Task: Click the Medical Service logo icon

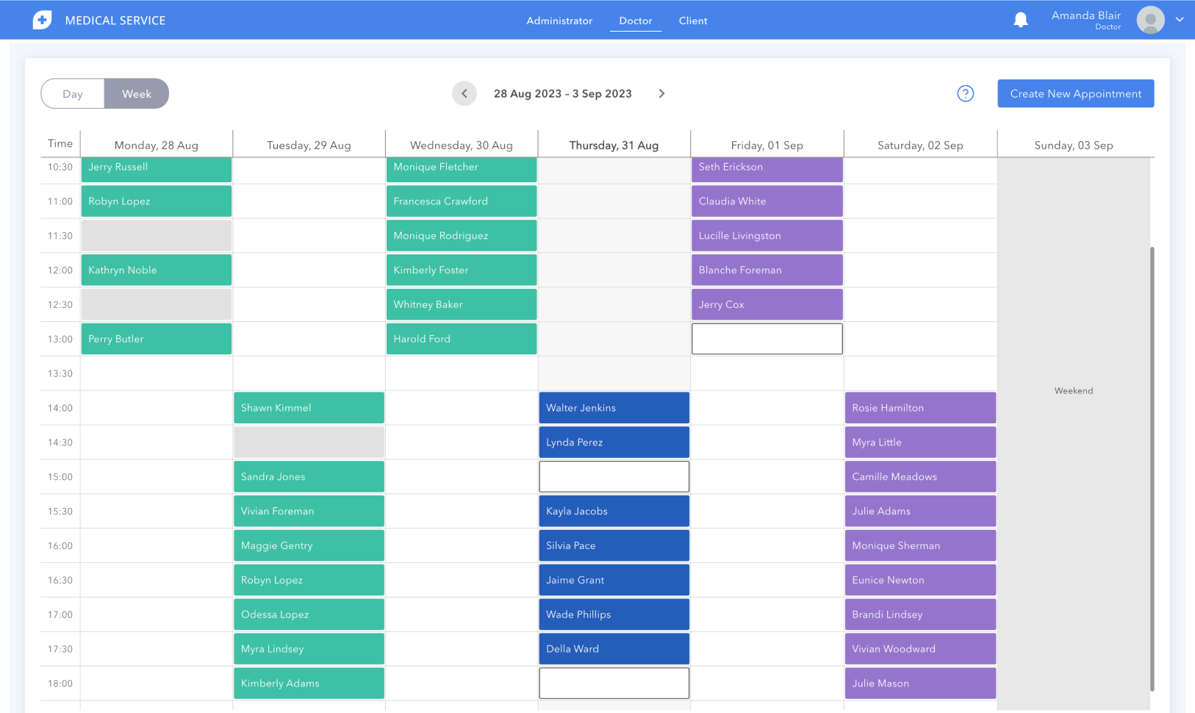Action: point(43,21)
